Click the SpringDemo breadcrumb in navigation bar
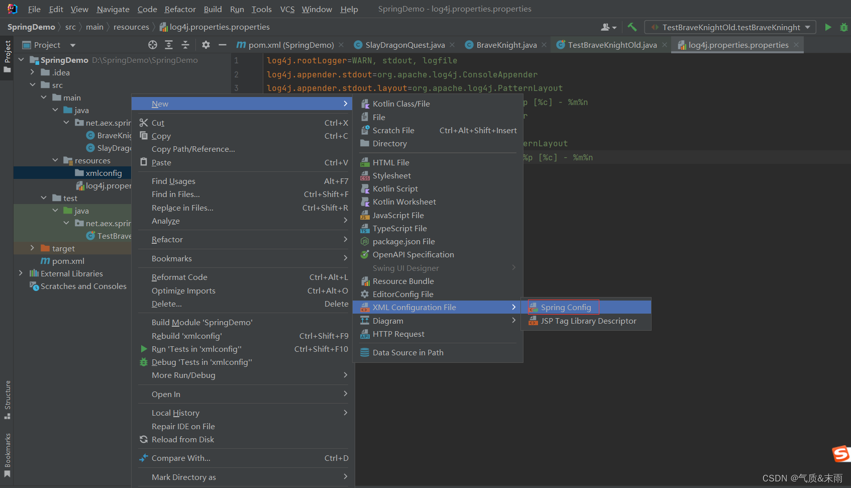The height and width of the screenshot is (488, 851). 31,27
